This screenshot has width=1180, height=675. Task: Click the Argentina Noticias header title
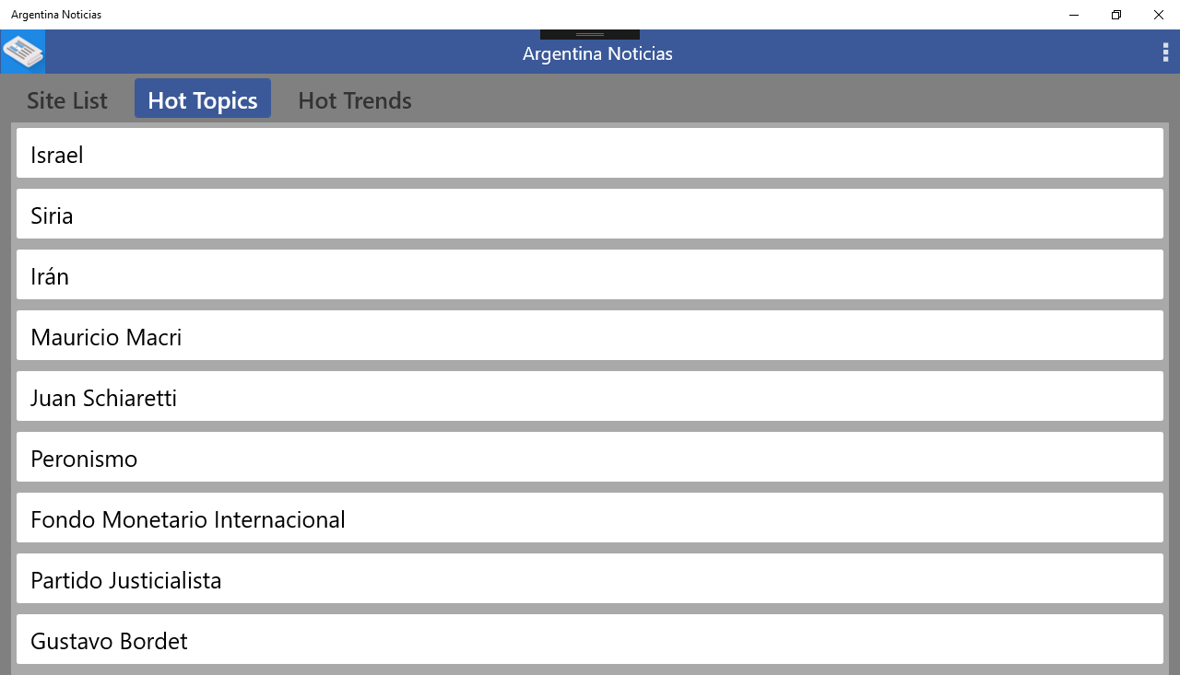coord(597,53)
